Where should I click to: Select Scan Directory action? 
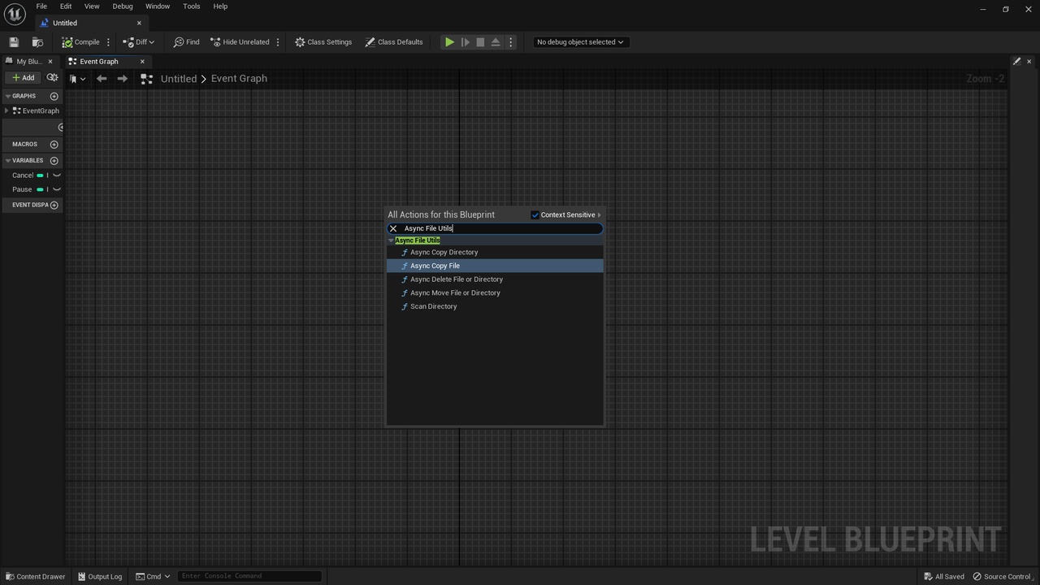click(x=495, y=306)
